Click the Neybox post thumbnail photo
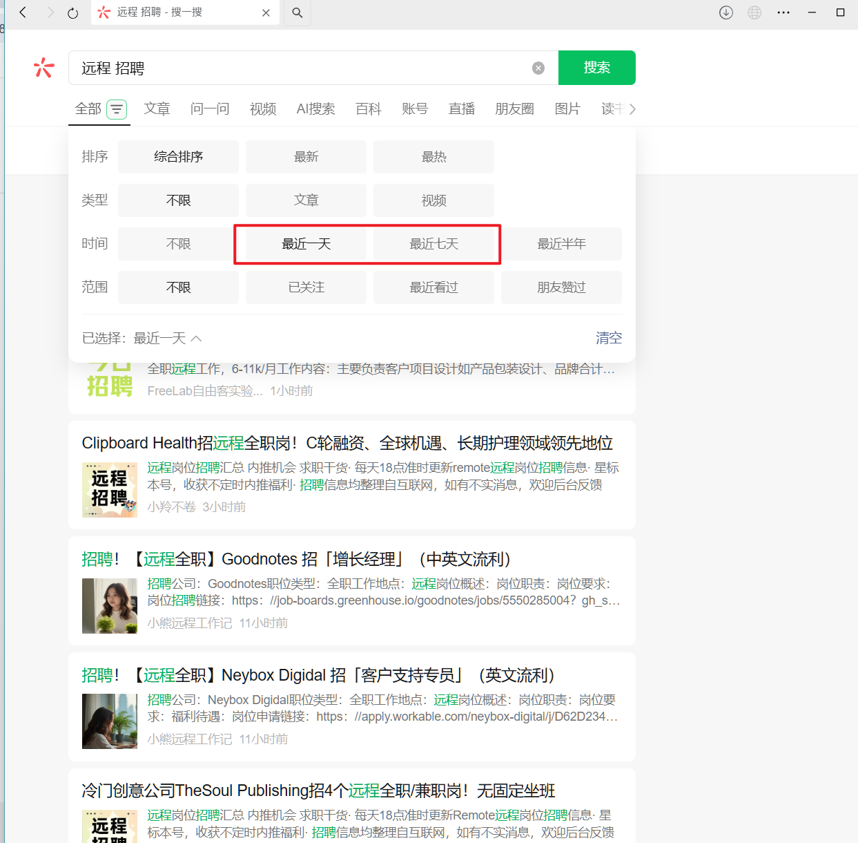This screenshot has width=858, height=843. [x=109, y=722]
